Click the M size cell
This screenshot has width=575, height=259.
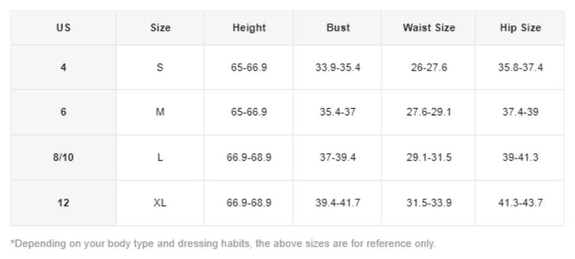pyautogui.click(x=160, y=112)
